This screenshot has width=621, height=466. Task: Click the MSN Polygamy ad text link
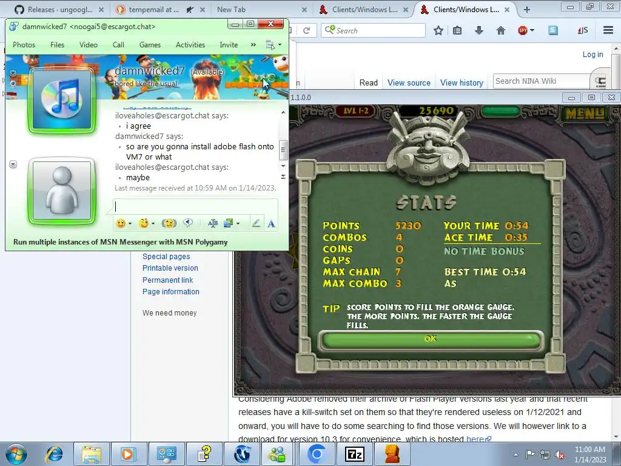point(121,242)
